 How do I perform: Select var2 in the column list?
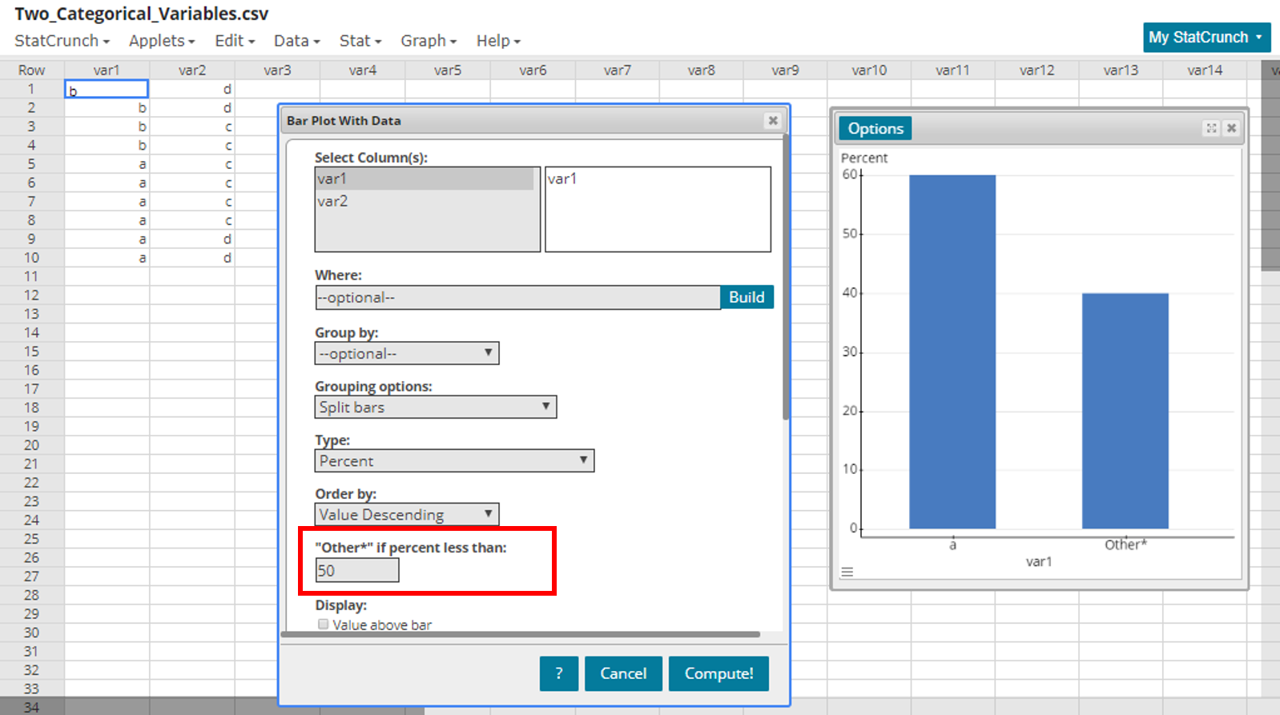(332, 201)
